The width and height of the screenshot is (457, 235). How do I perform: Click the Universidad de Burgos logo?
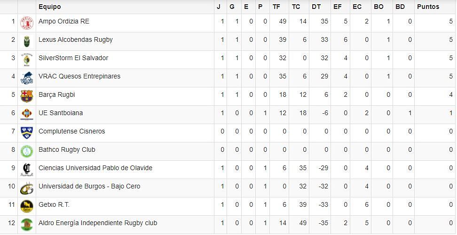tap(27, 188)
